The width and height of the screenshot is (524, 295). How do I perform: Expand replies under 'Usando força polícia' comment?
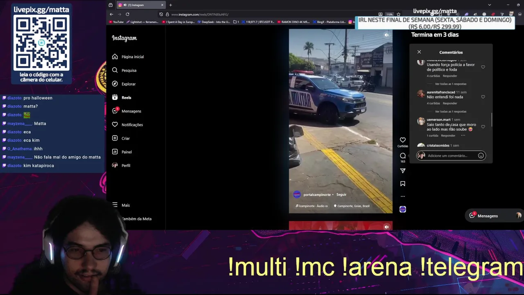450,84
